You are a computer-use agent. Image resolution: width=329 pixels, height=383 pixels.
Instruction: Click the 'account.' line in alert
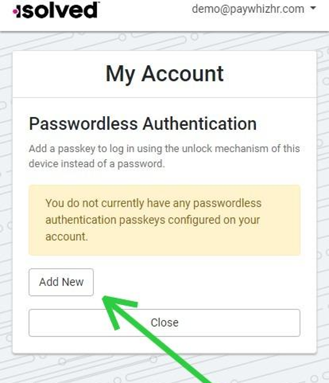point(66,237)
